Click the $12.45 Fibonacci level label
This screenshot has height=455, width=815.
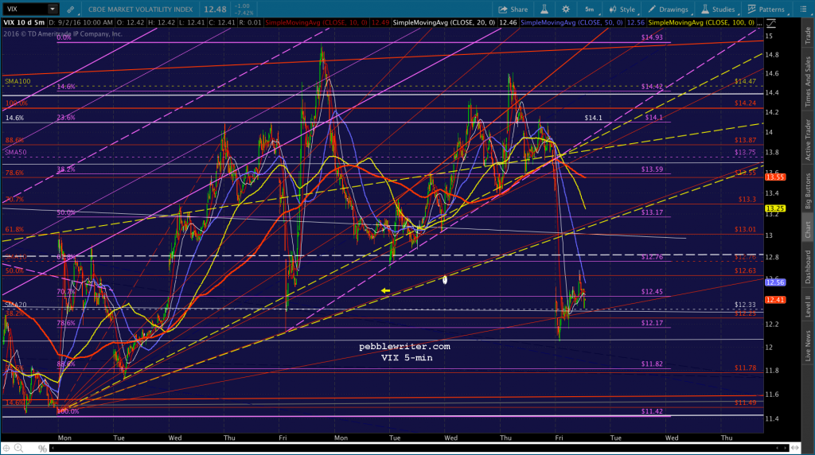pos(652,292)
